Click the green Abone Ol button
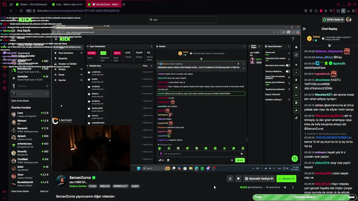This screenshot has width=358, height=201. coord(286,179)
